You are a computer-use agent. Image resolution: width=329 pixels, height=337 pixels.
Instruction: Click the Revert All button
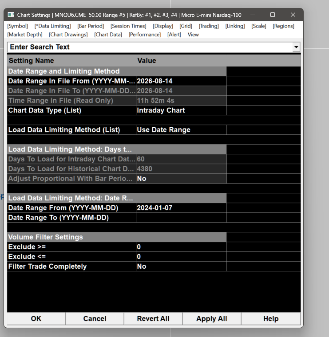[153, 318]
